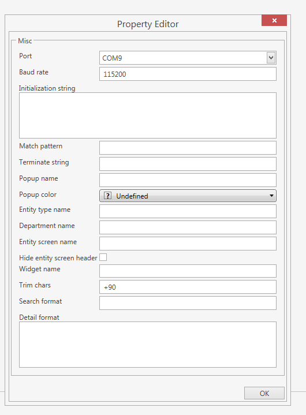The height and width of the screenshot is (415, 306).
Task: Select the COM9 port combo box
Action: 188,58
